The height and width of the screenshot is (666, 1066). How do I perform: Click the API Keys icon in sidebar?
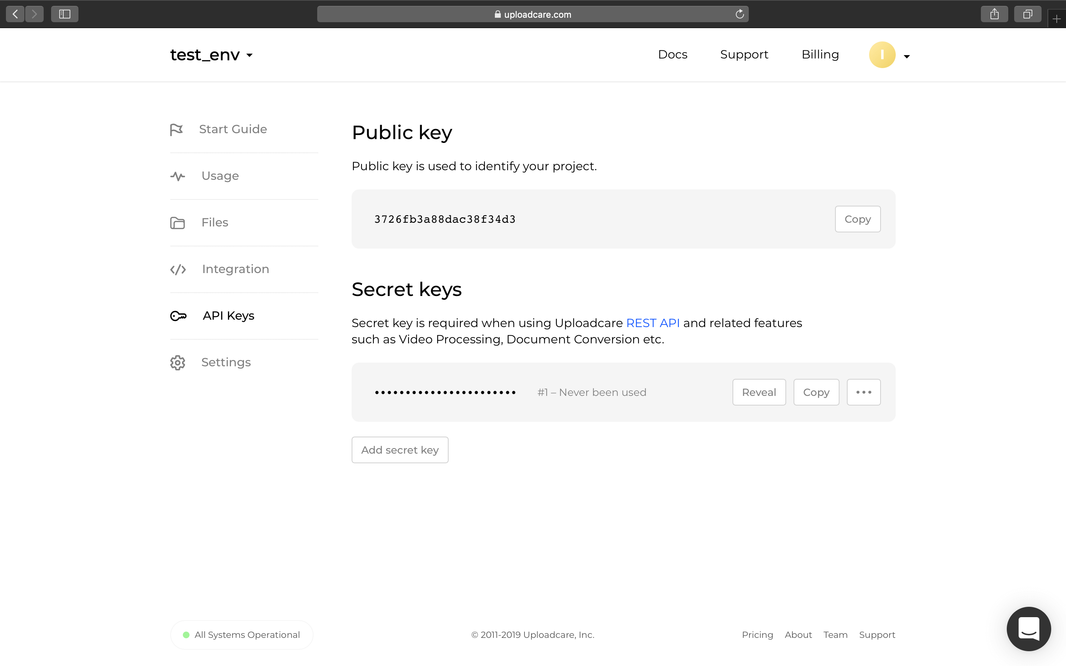[177, 315]
